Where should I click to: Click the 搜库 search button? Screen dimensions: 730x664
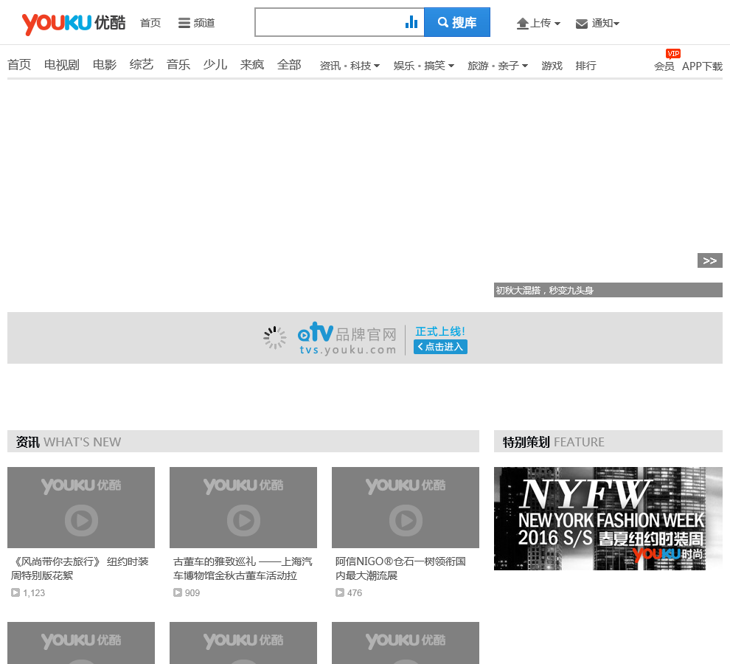456,22
